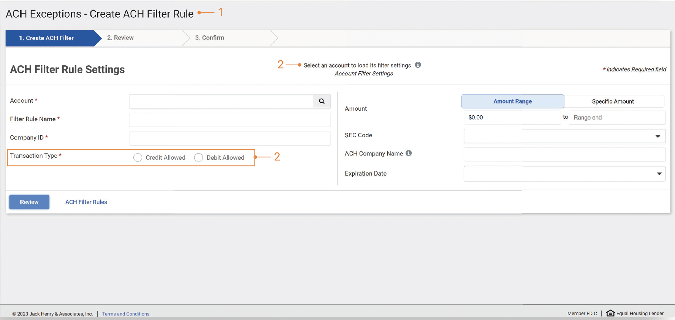The image size is (675, 320).
Task: Open the ACH Filter Rules link
Action: tap(86, 202)
